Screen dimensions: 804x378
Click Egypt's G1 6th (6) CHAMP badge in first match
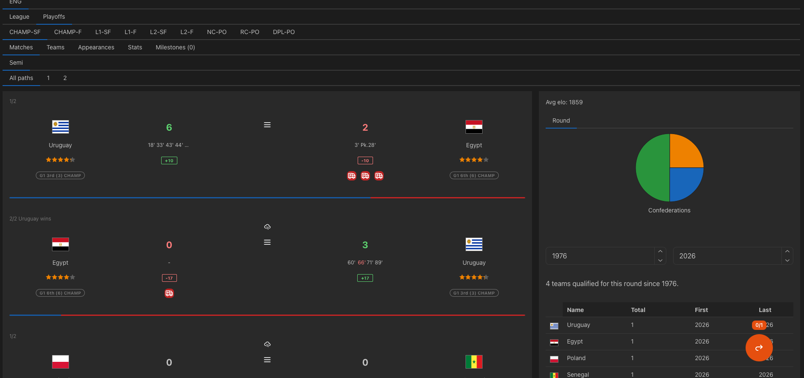(474, 175)
